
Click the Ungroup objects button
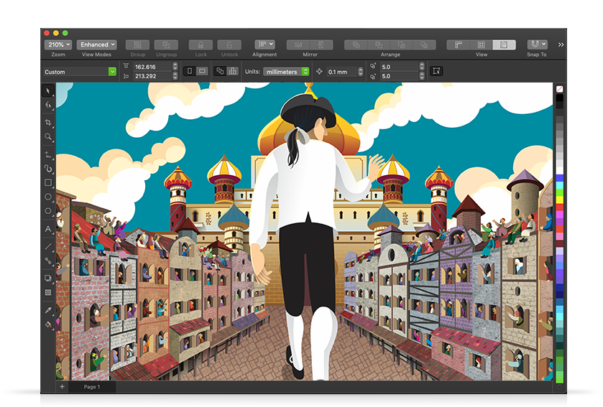(166, 45)
